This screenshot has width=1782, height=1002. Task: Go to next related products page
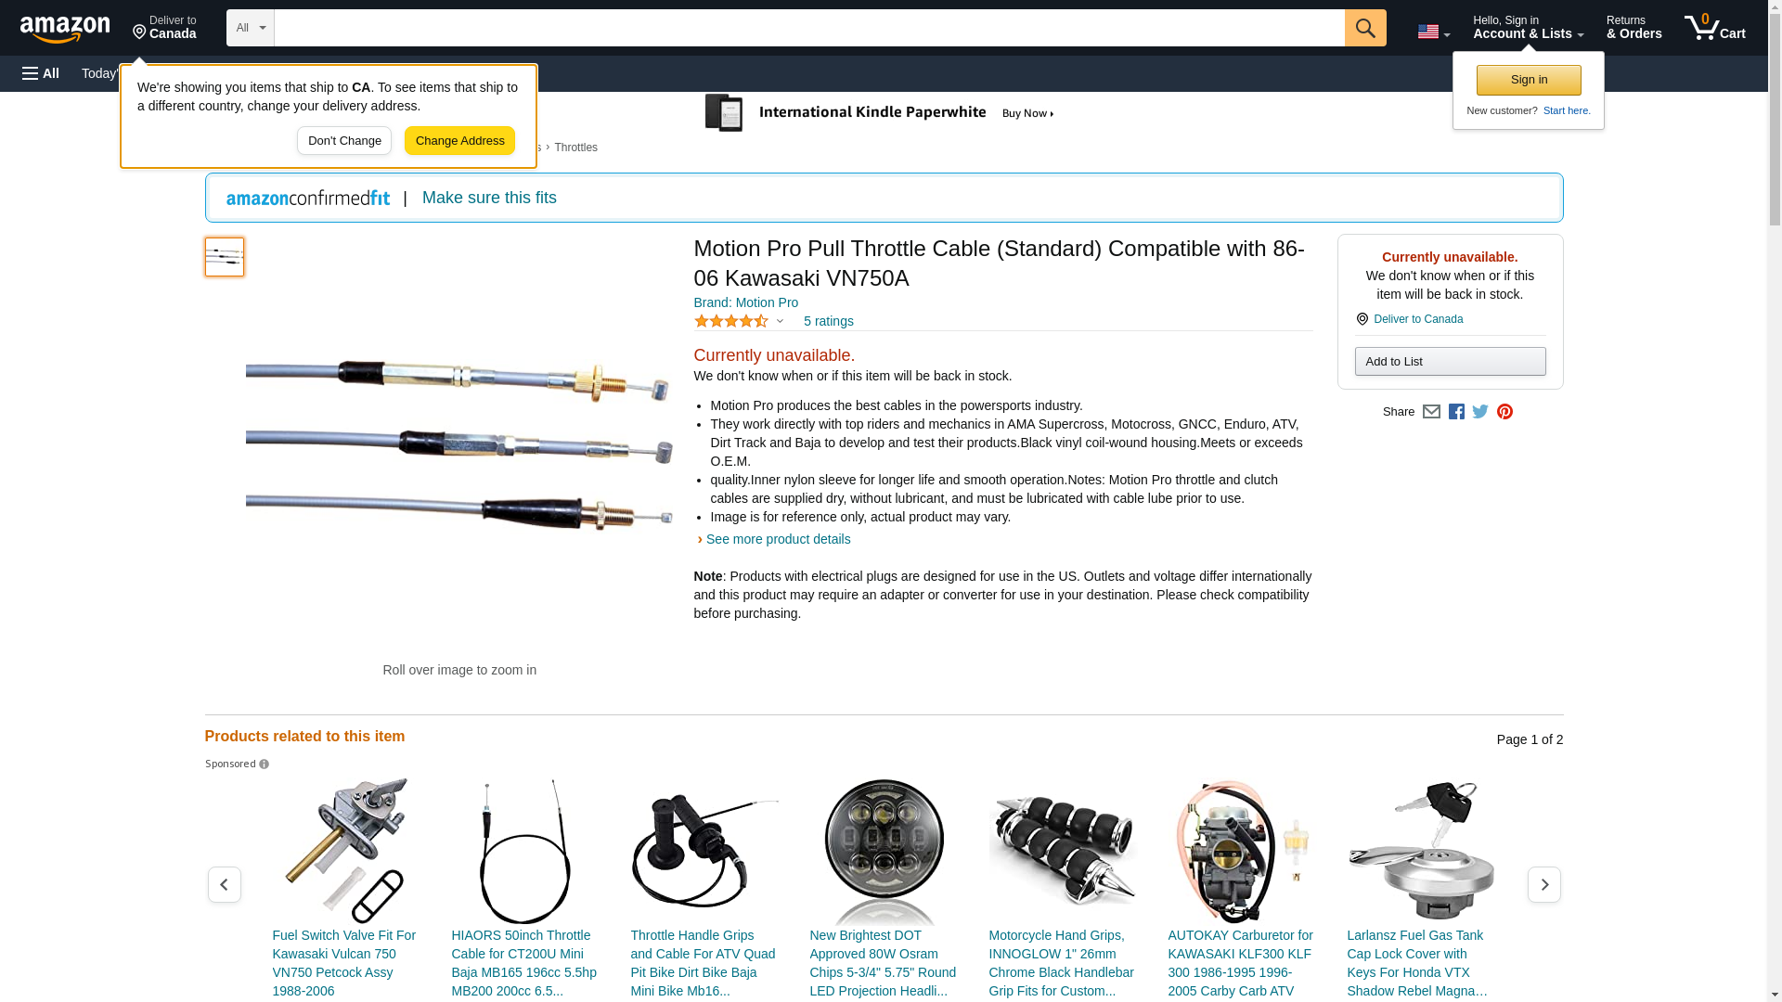[x=1543, y=885]
